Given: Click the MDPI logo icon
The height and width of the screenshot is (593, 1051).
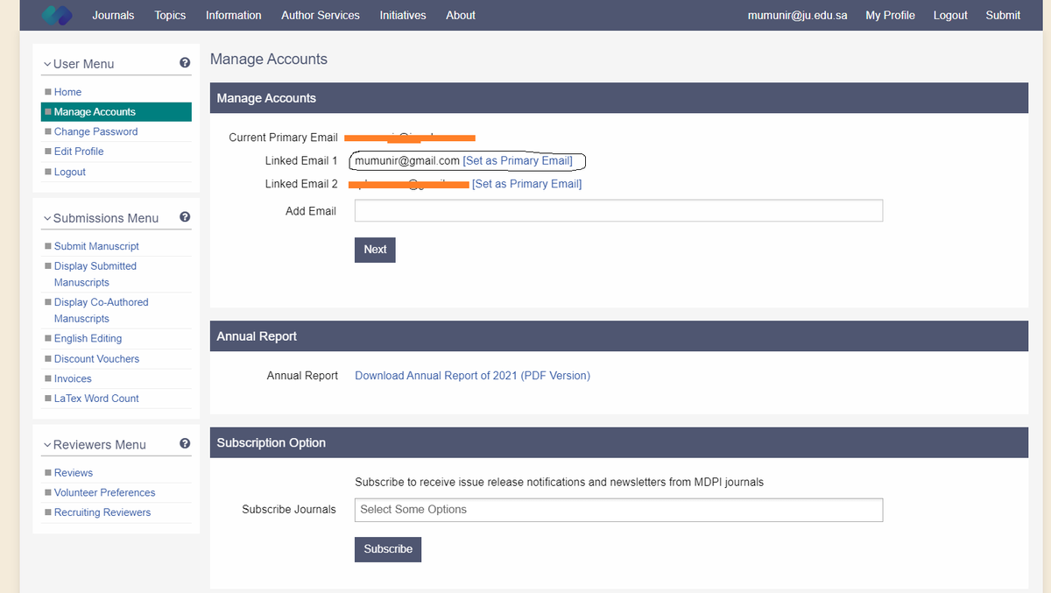Looking at the screenshot, I should tap(58, 15).
